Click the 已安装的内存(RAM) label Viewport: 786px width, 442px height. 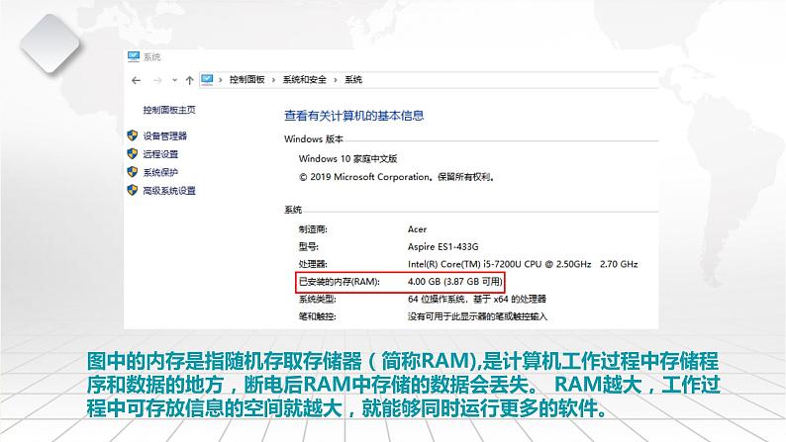point(340,282)
